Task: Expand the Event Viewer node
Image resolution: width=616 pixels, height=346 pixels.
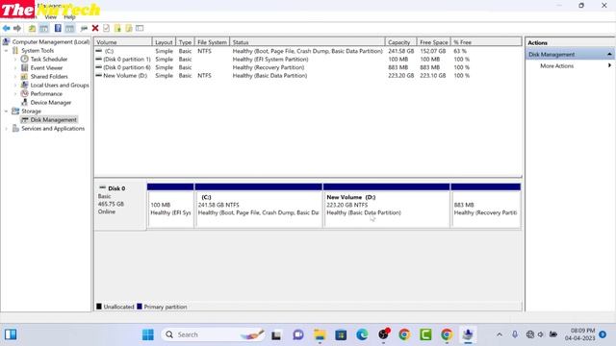Action: click(15, 68)
